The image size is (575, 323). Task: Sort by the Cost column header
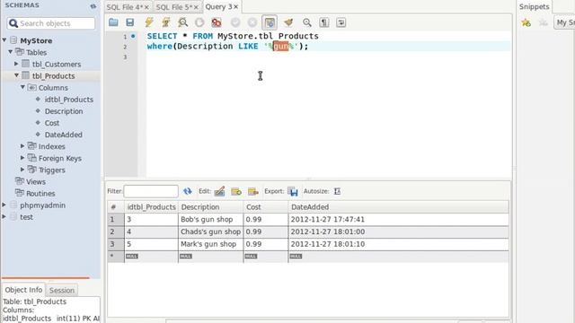click(266, 207)
